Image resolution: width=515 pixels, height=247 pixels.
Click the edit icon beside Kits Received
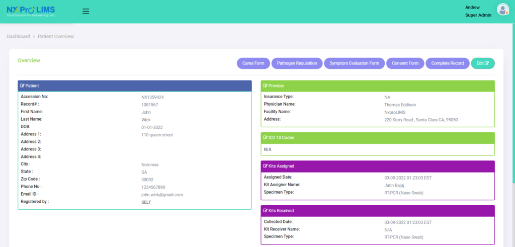[x=266, y=211]
